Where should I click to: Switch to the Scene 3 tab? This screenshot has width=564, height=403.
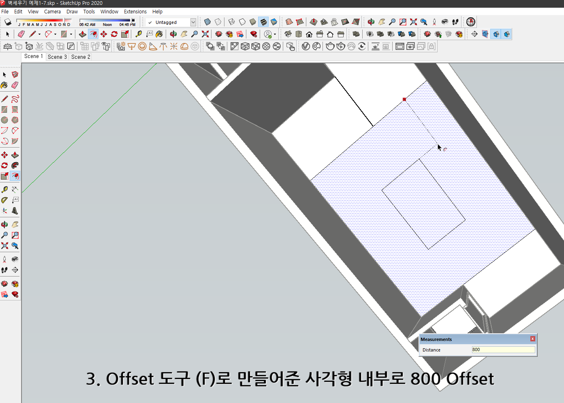tap(57, 57)
